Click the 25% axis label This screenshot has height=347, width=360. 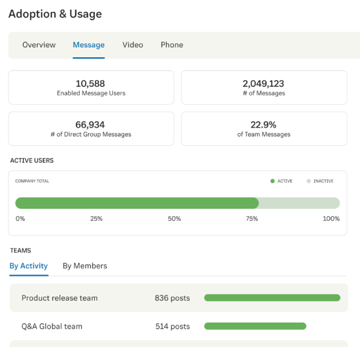(x=96, y=219)
